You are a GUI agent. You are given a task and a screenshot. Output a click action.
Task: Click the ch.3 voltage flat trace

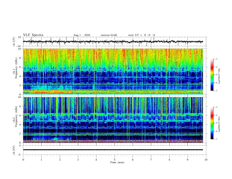tap(113, 150)
